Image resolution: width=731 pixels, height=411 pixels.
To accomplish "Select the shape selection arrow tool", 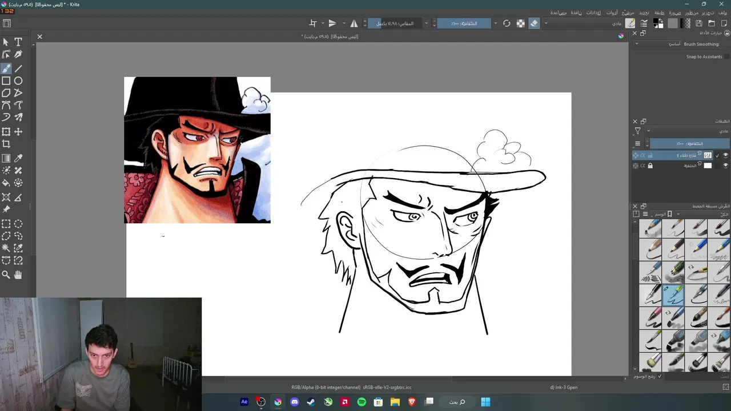I will (x=6, y=42).
